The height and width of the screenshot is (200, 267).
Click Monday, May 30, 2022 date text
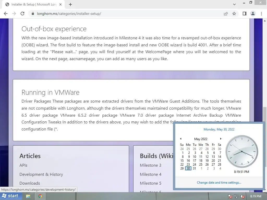pos(219,129)
